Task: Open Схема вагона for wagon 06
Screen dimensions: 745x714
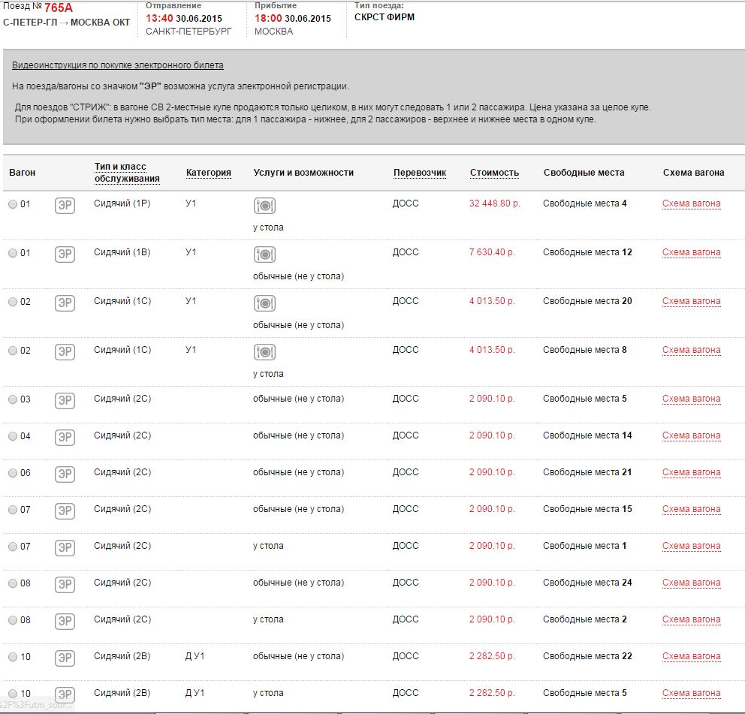Action: click(x=691, y=472)
